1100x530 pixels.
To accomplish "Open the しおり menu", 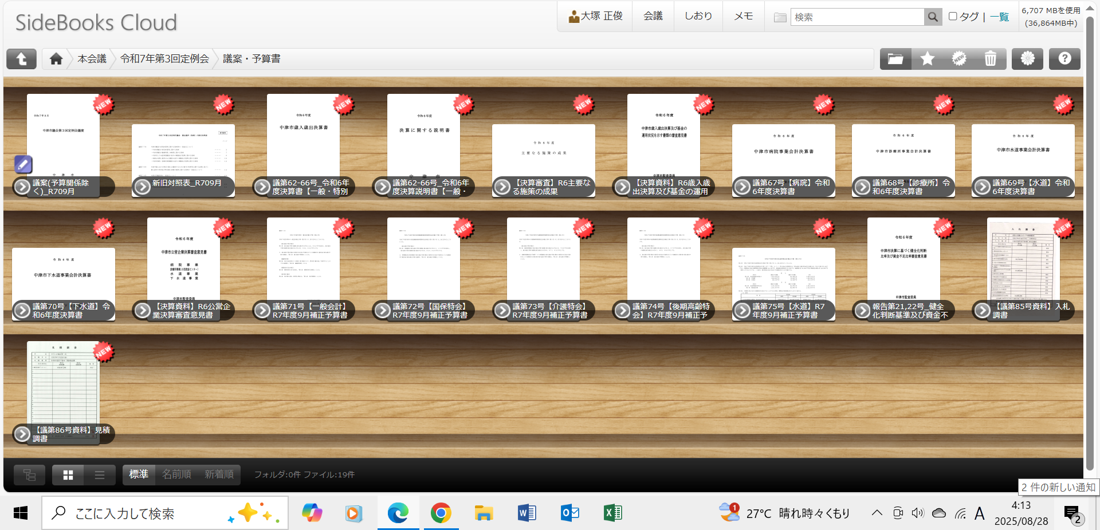I will click(698, 16).
